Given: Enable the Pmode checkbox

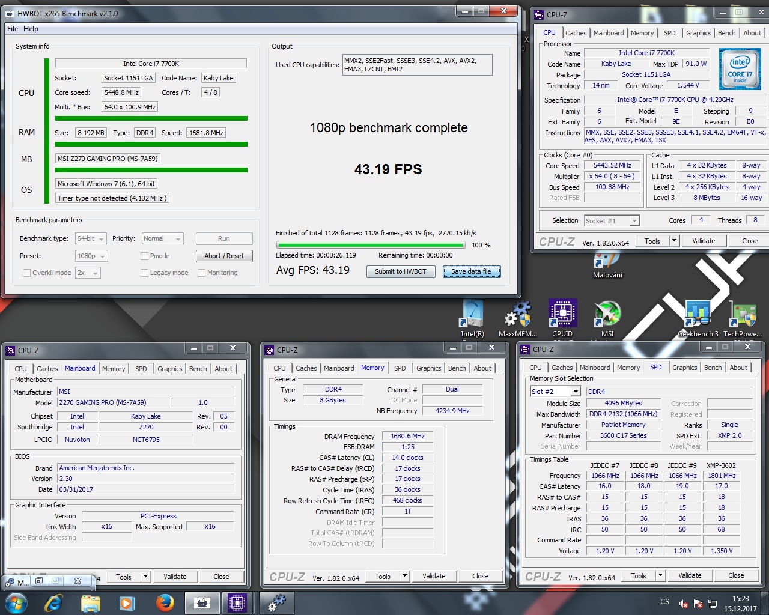Looking at the screenshot, I should tap(144, 256).
